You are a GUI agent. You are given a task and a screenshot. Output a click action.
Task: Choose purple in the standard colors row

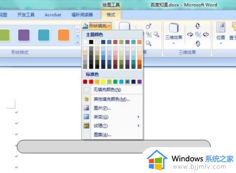pos(140,82)
